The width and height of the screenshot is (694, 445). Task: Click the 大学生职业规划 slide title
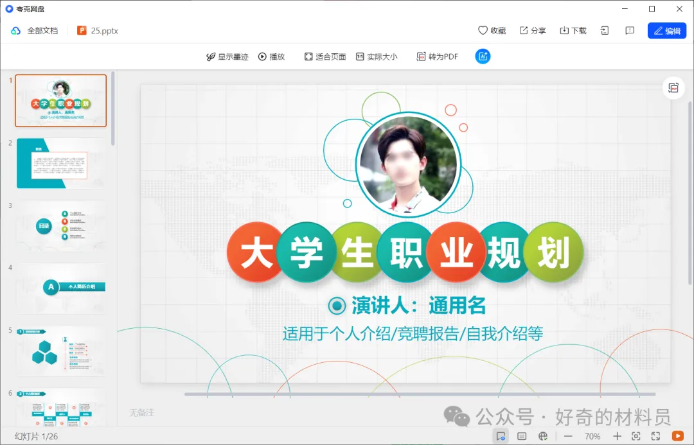[405, 252]
